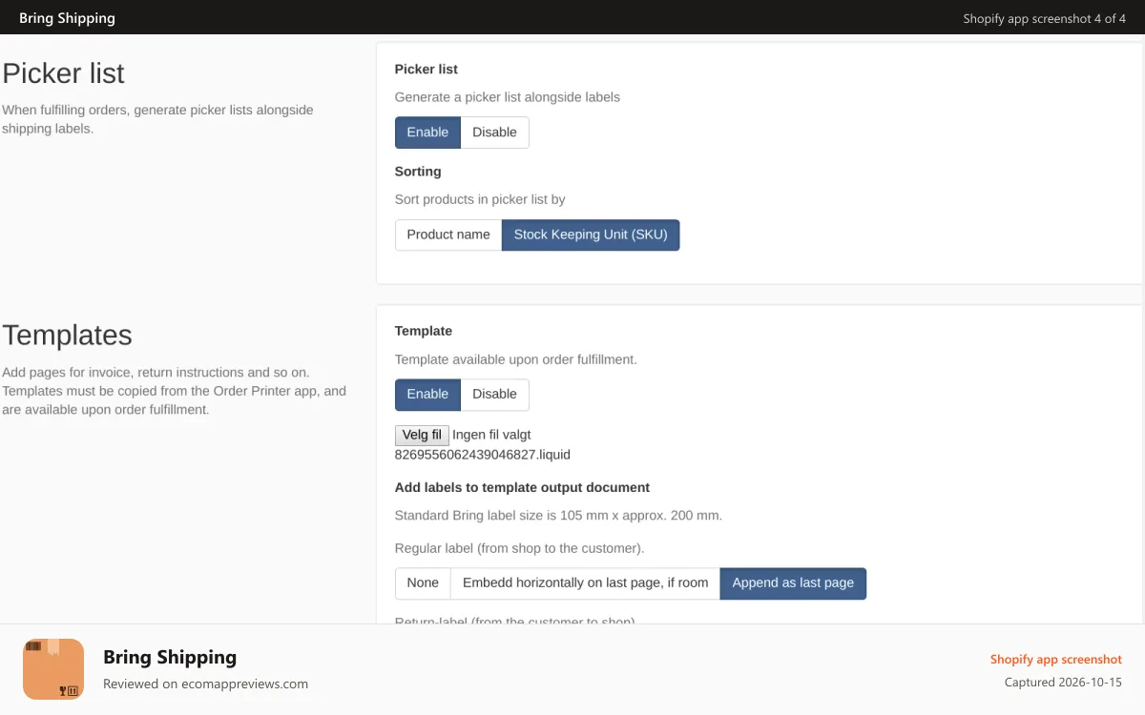Click Sort products in picker list by text
Screen dimensions: 1145x715
coord(480,200)
